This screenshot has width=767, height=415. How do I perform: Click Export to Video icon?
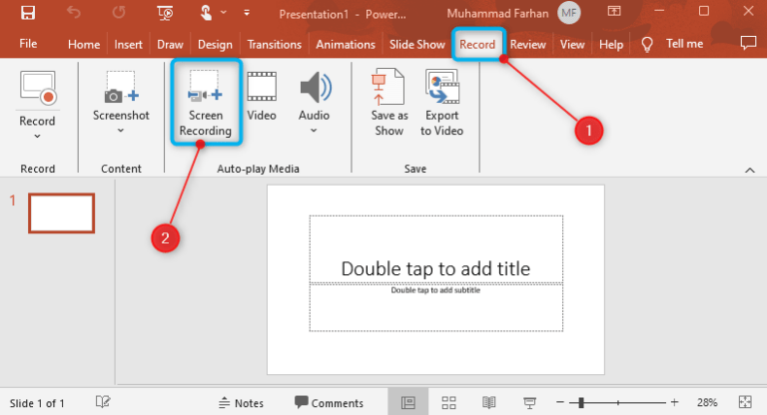[x=440, y=90]
